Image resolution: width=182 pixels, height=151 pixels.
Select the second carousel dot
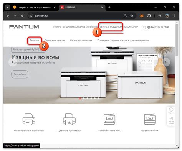tap(84, 98)
